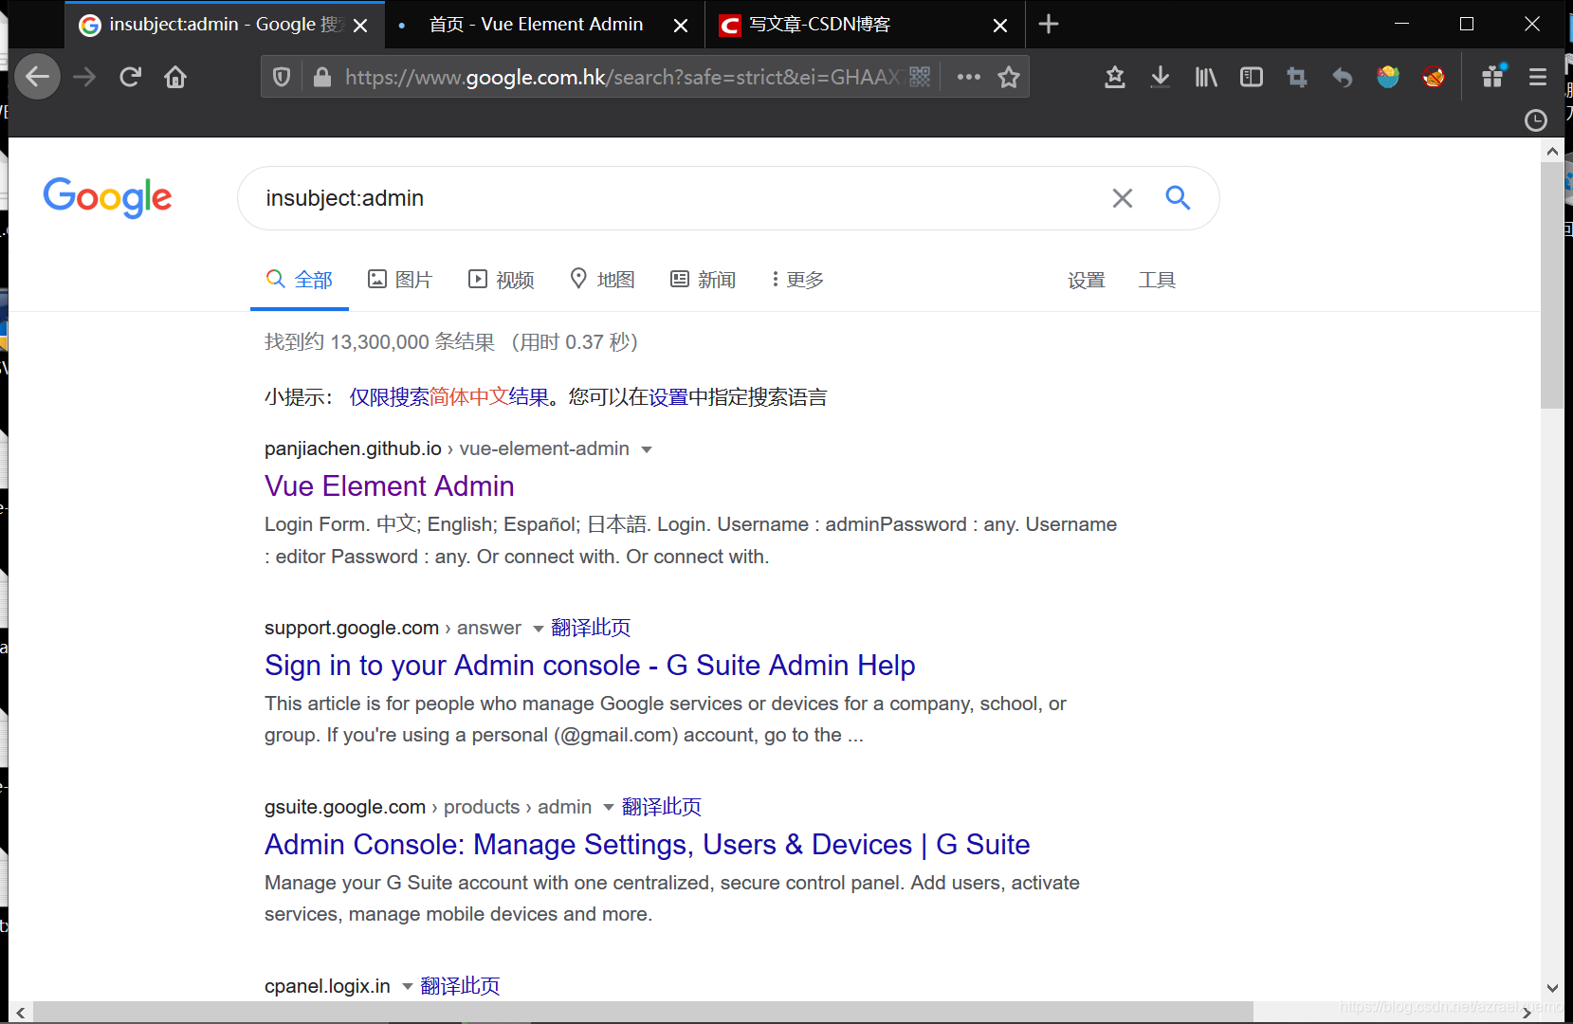Screen dimensions: 1573x1024
Task: Take a screenshot with crop icon
Action: click(x=1297, y=77)
